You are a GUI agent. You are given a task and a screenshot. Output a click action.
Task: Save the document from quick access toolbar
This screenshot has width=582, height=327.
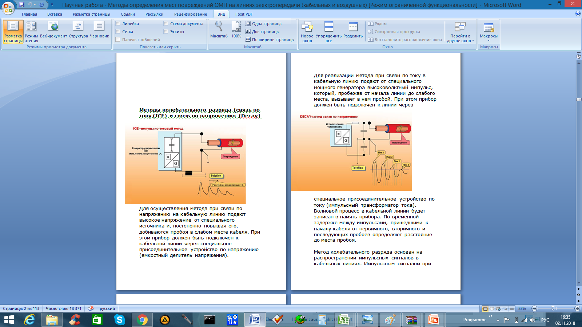[x=22, y=5]
